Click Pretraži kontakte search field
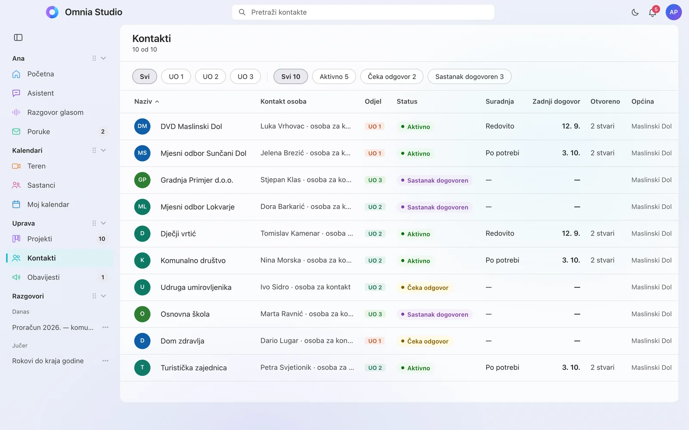Viewport: 689px width, 430px height. click(x=363, y=12)
